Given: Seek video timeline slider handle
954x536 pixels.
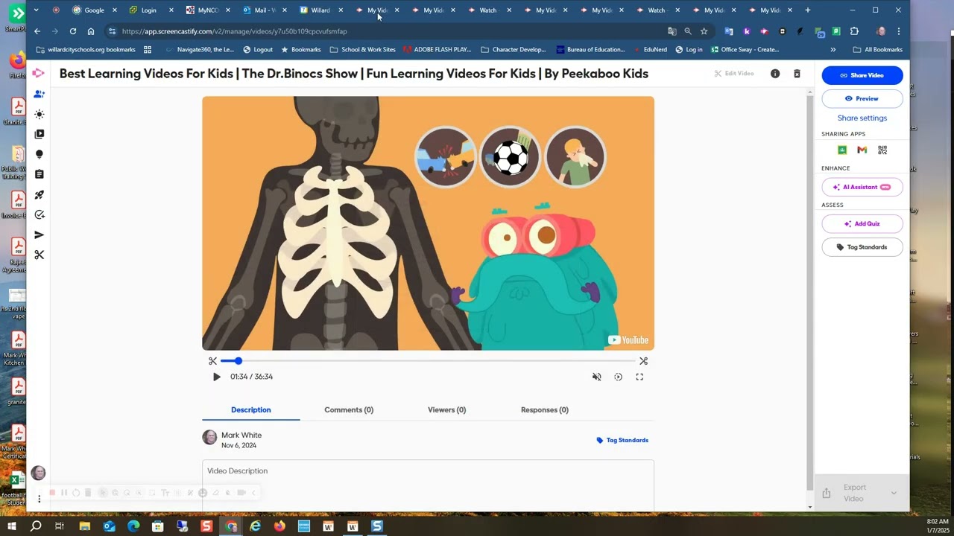Looking at the screenshot, I should click(x=238, y=361).
